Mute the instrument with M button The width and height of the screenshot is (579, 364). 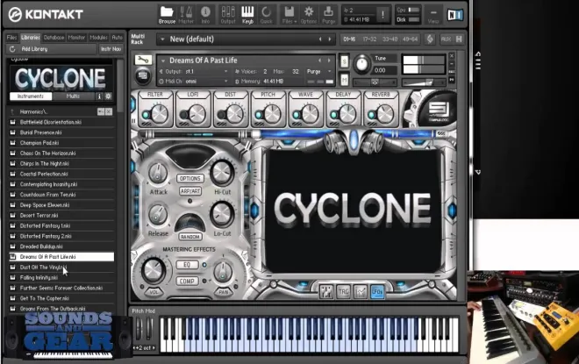pyautogui.click(x=344, y=79)
